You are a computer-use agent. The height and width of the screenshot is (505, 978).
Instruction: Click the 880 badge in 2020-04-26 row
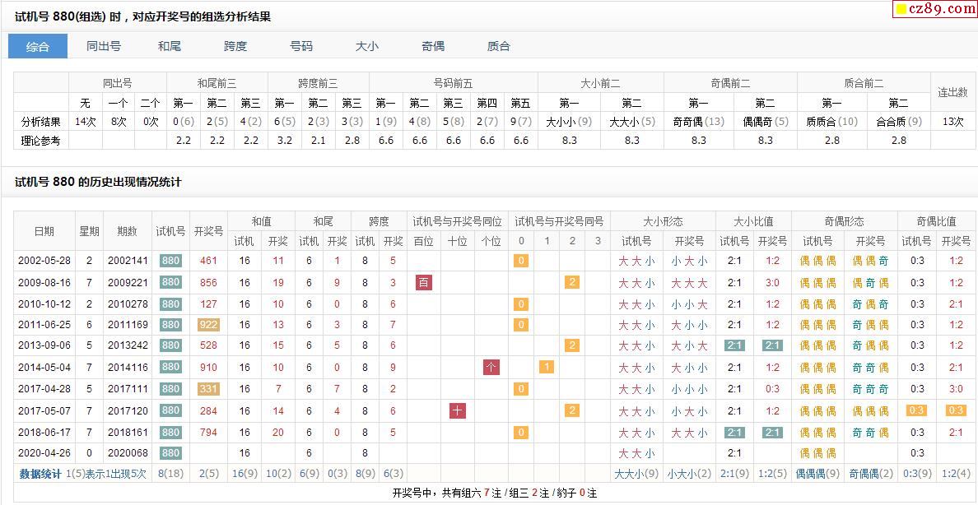171,453
